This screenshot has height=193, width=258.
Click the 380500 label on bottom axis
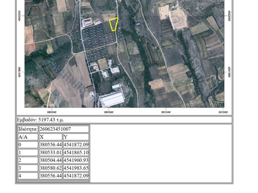coord(109,112)
